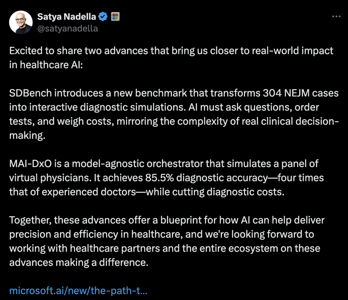Screen dimensions: 348x300
Task: Click the opening 'Excited to share' paragraph
Action: 171,58
